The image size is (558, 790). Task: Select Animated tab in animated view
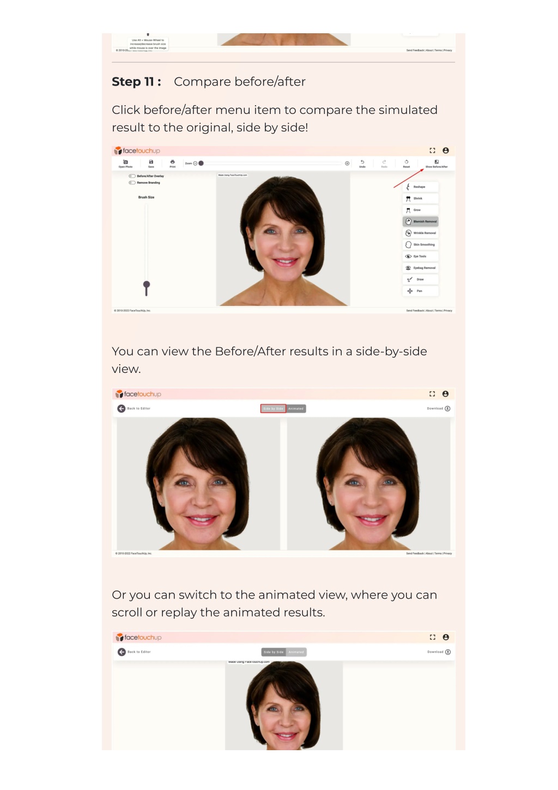click(x=296, y=652)
